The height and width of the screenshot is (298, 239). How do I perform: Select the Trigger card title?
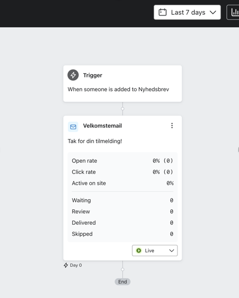(x=92, y=75)
